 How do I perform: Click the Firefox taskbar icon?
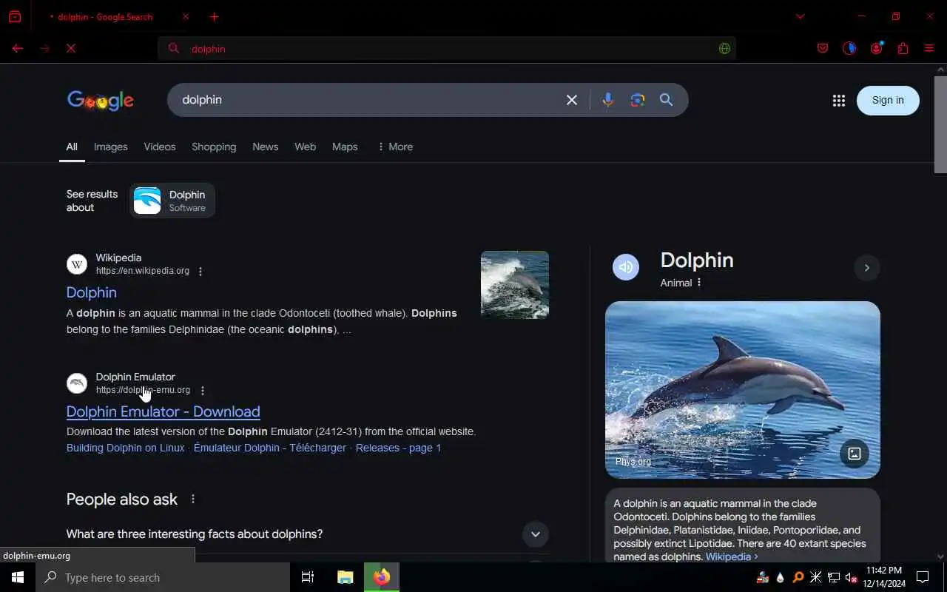pyautogui.click(x=382, y=577)
